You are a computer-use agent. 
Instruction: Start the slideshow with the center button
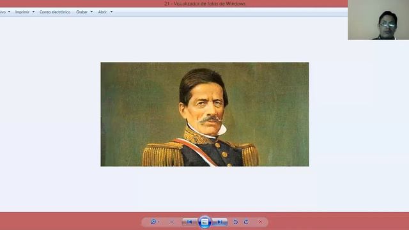(x=204, y=222)
